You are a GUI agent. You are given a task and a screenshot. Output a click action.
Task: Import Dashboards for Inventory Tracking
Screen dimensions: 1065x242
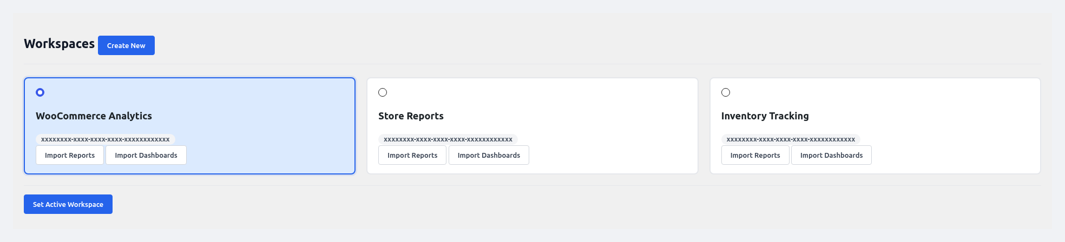[831, 155]
